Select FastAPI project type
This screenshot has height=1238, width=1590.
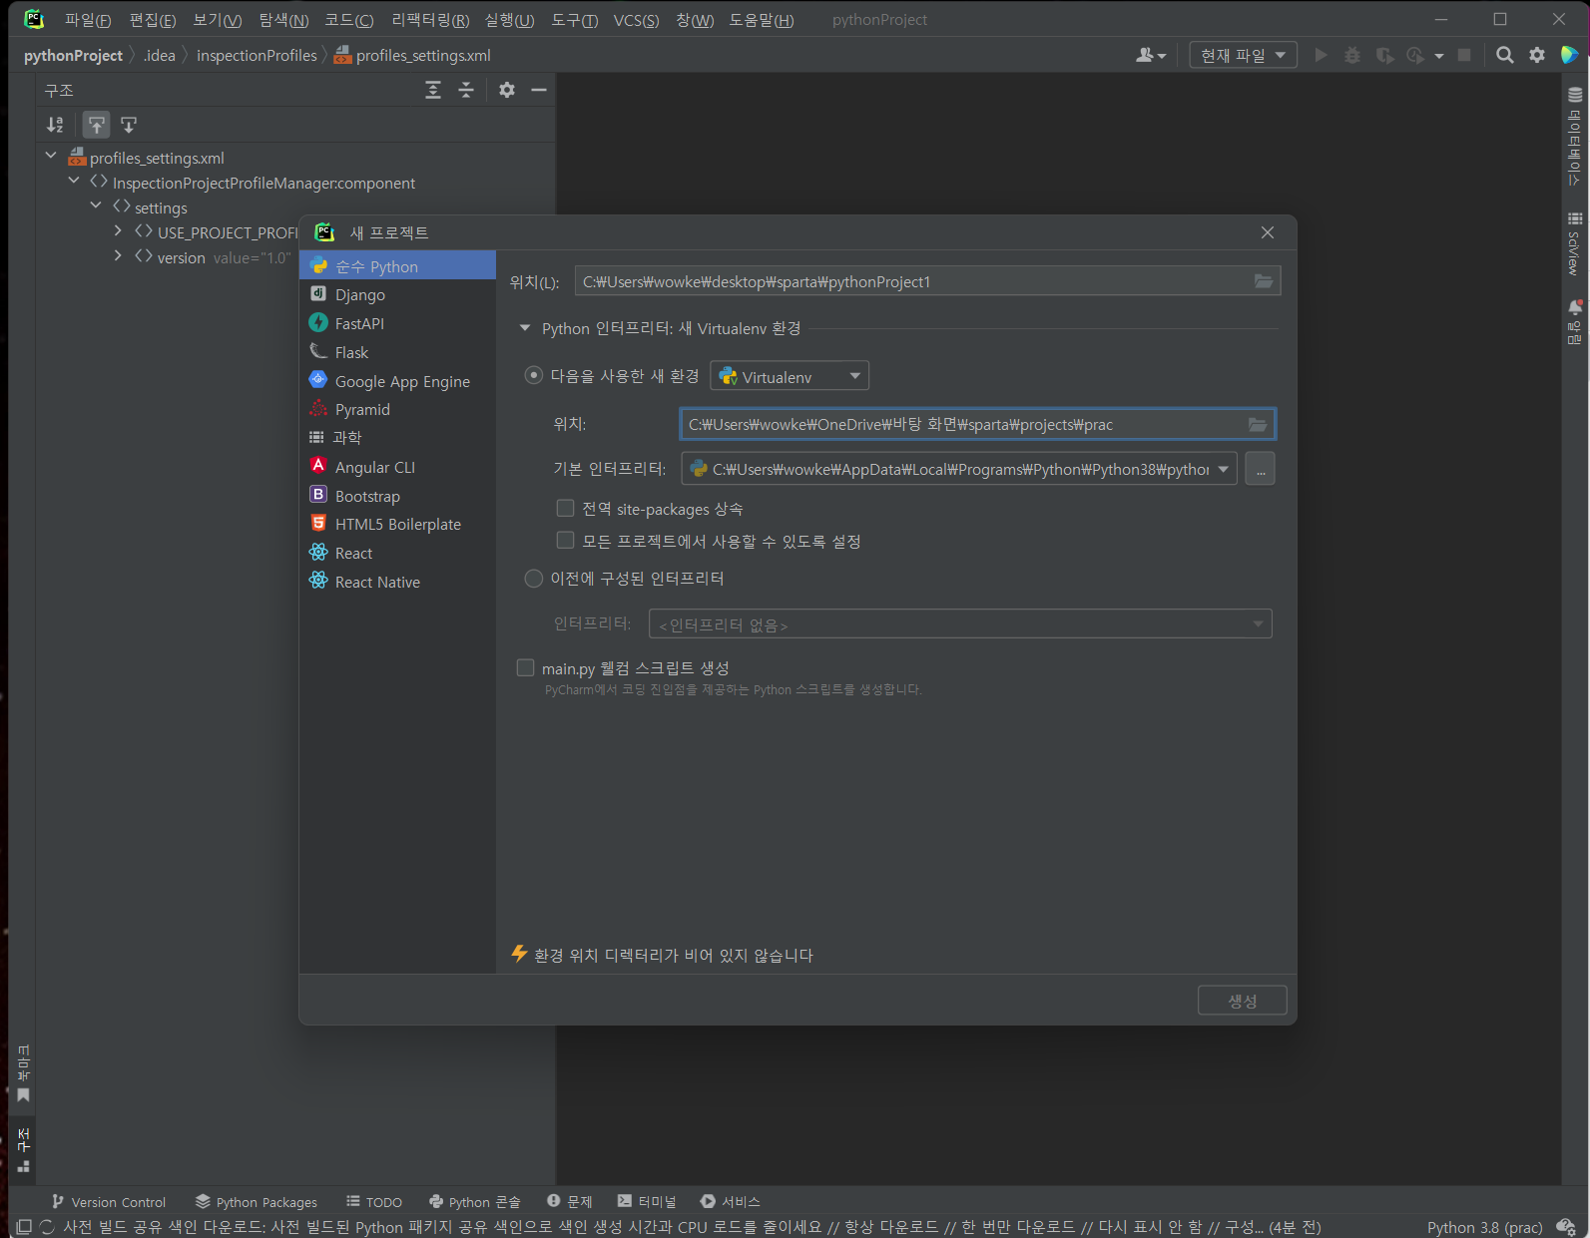[397, 323]
